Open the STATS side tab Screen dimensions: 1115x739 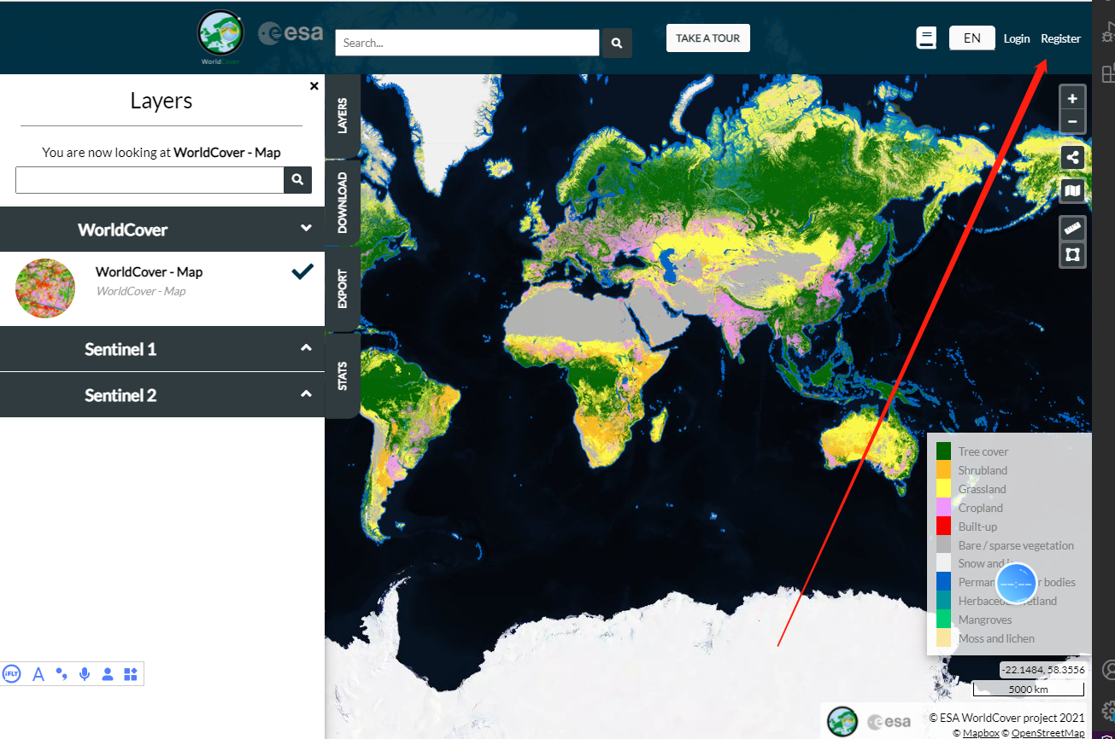point(343,376)
